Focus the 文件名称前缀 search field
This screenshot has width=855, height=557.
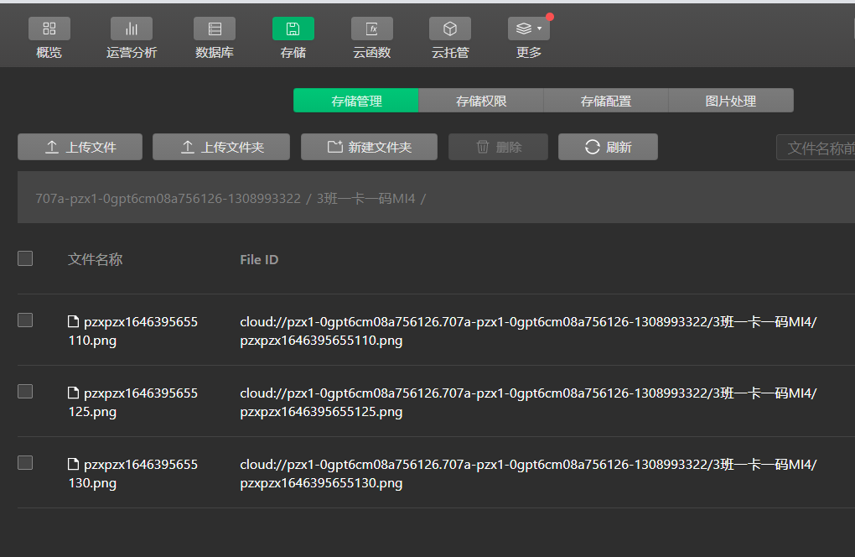point(816,148)
